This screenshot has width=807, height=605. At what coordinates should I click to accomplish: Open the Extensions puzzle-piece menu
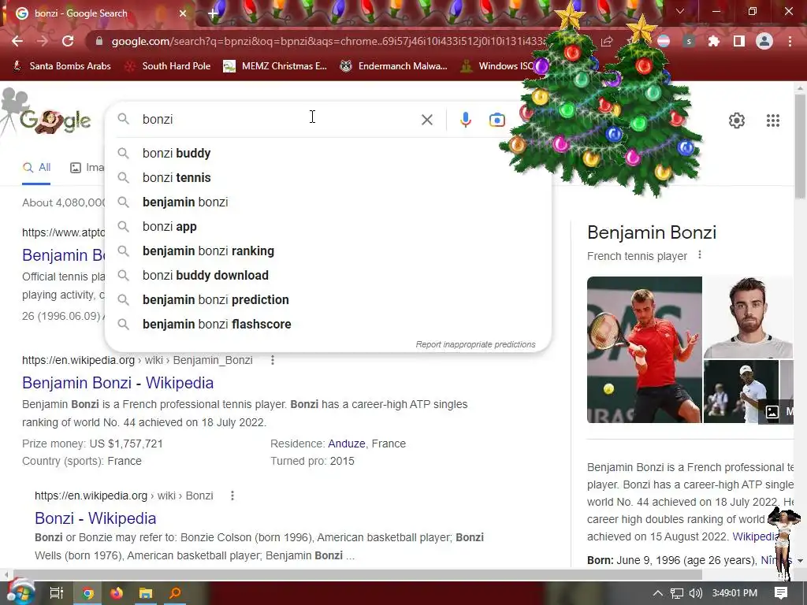tap(713, 41)
